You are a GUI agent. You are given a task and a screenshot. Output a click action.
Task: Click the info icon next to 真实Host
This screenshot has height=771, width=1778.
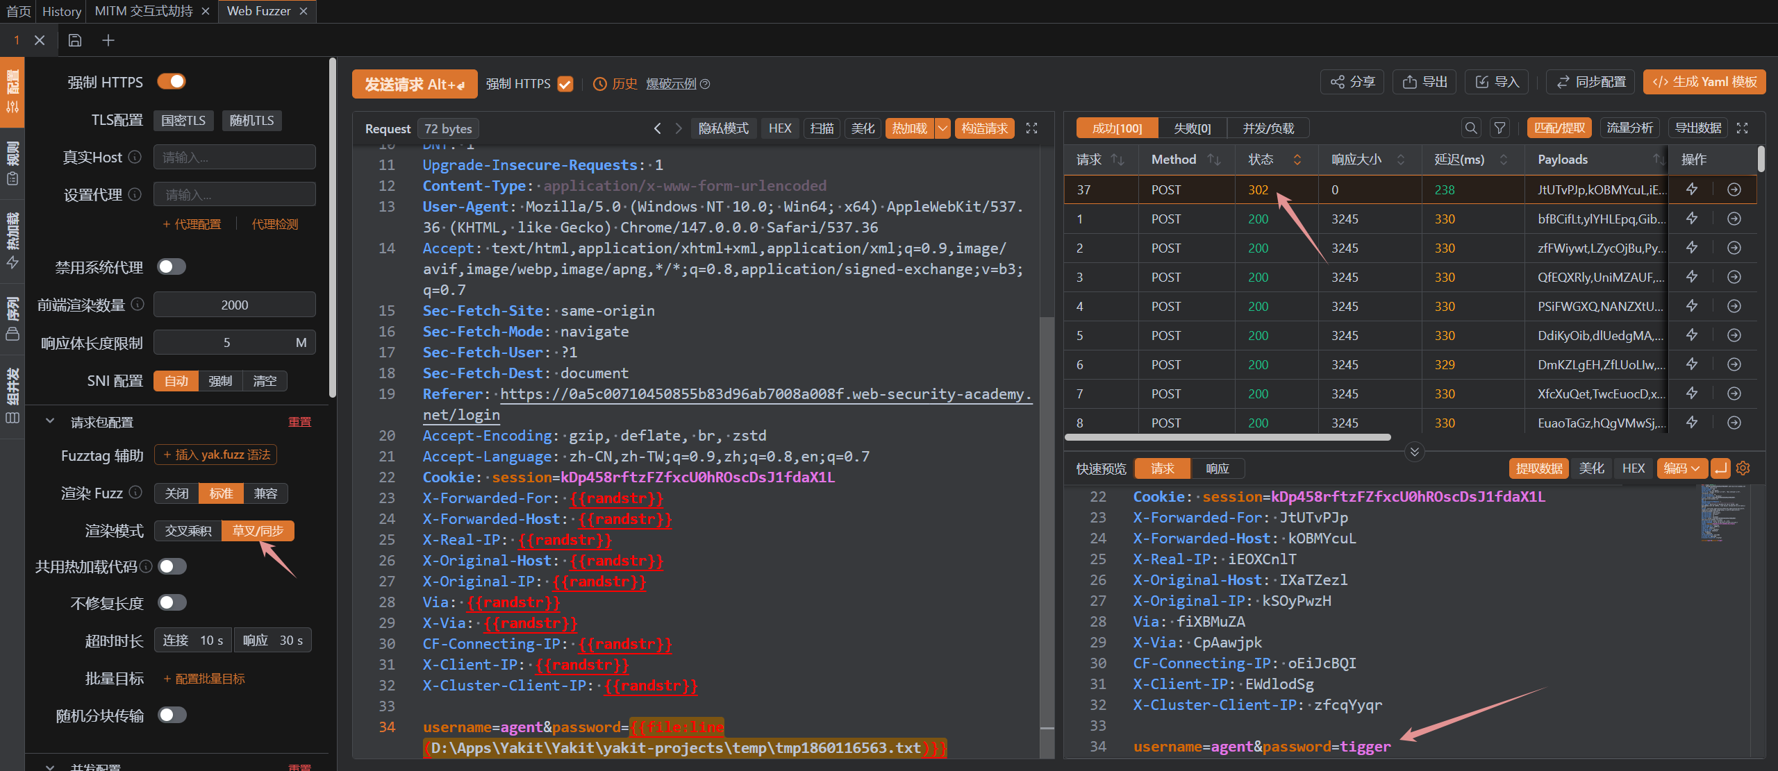[x=135, y=158]
